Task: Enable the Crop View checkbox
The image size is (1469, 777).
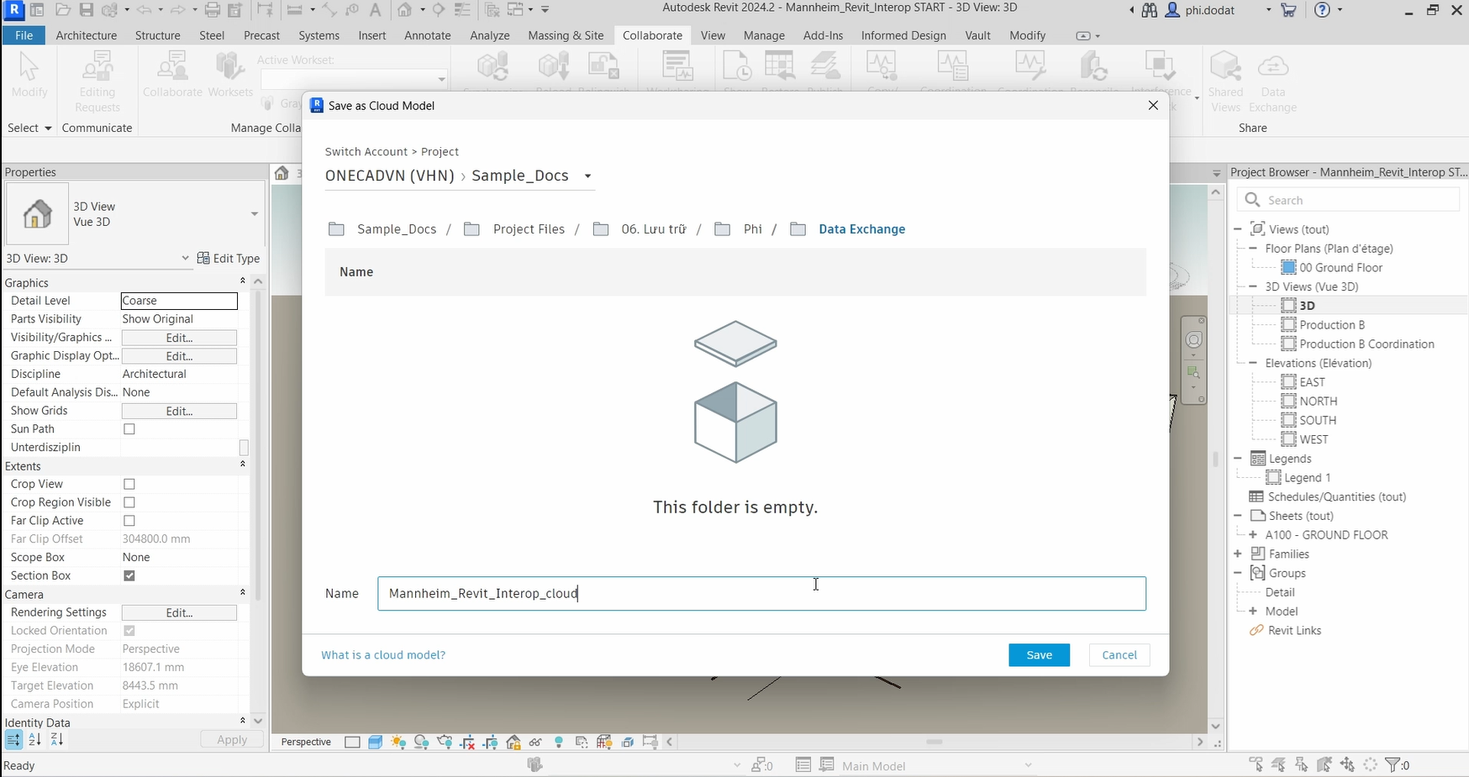Action: coord(129,485)
